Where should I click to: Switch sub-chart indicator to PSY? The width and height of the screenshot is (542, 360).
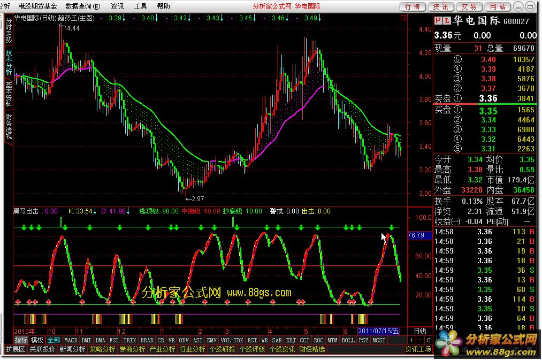click(364, 340)
